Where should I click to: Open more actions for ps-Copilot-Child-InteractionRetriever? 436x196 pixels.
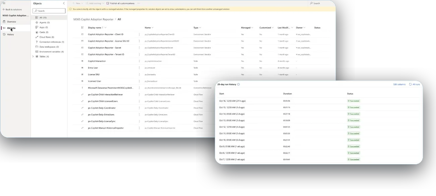(139, 95)
